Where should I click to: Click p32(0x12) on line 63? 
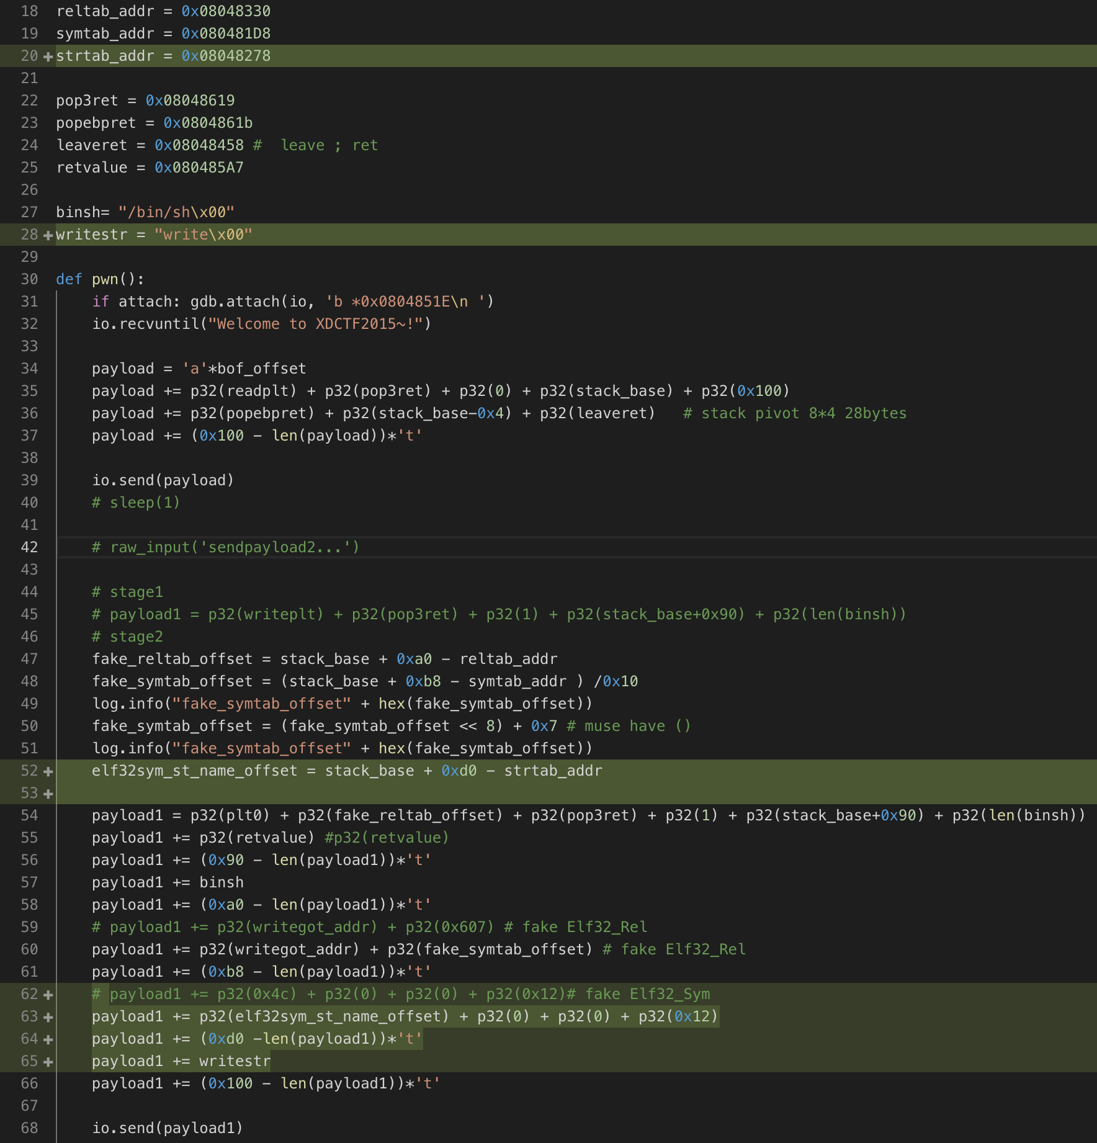point(679,1016)
